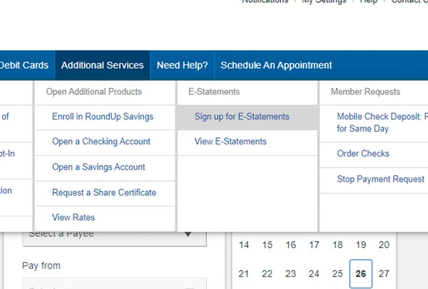The height and width of the screenshot is (289, 428).
Task: Select day 26 in the calendar
Action: [361, 274]
